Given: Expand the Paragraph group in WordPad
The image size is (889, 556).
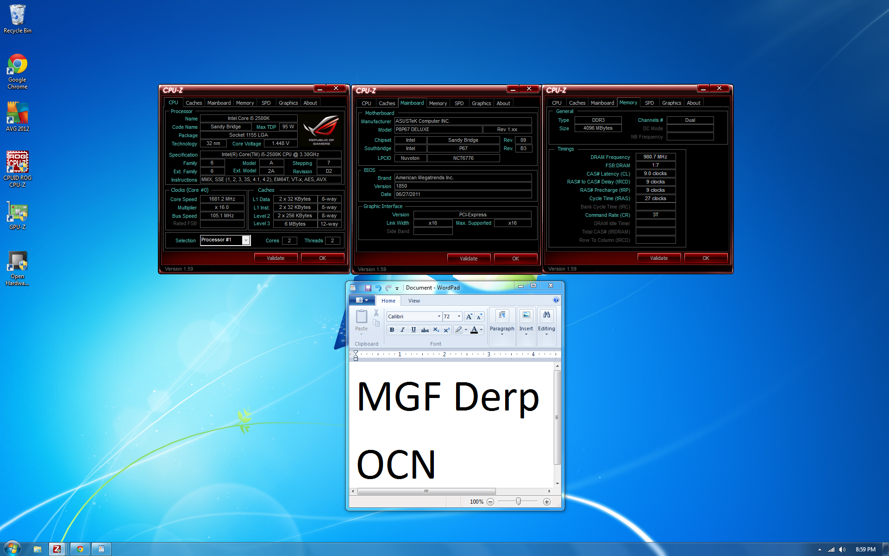Looking at the screenshot, I should click(502, 327).
